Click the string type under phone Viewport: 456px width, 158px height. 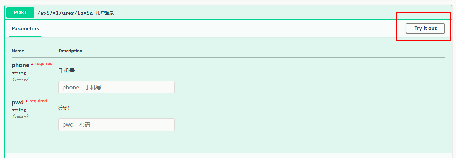19,73
